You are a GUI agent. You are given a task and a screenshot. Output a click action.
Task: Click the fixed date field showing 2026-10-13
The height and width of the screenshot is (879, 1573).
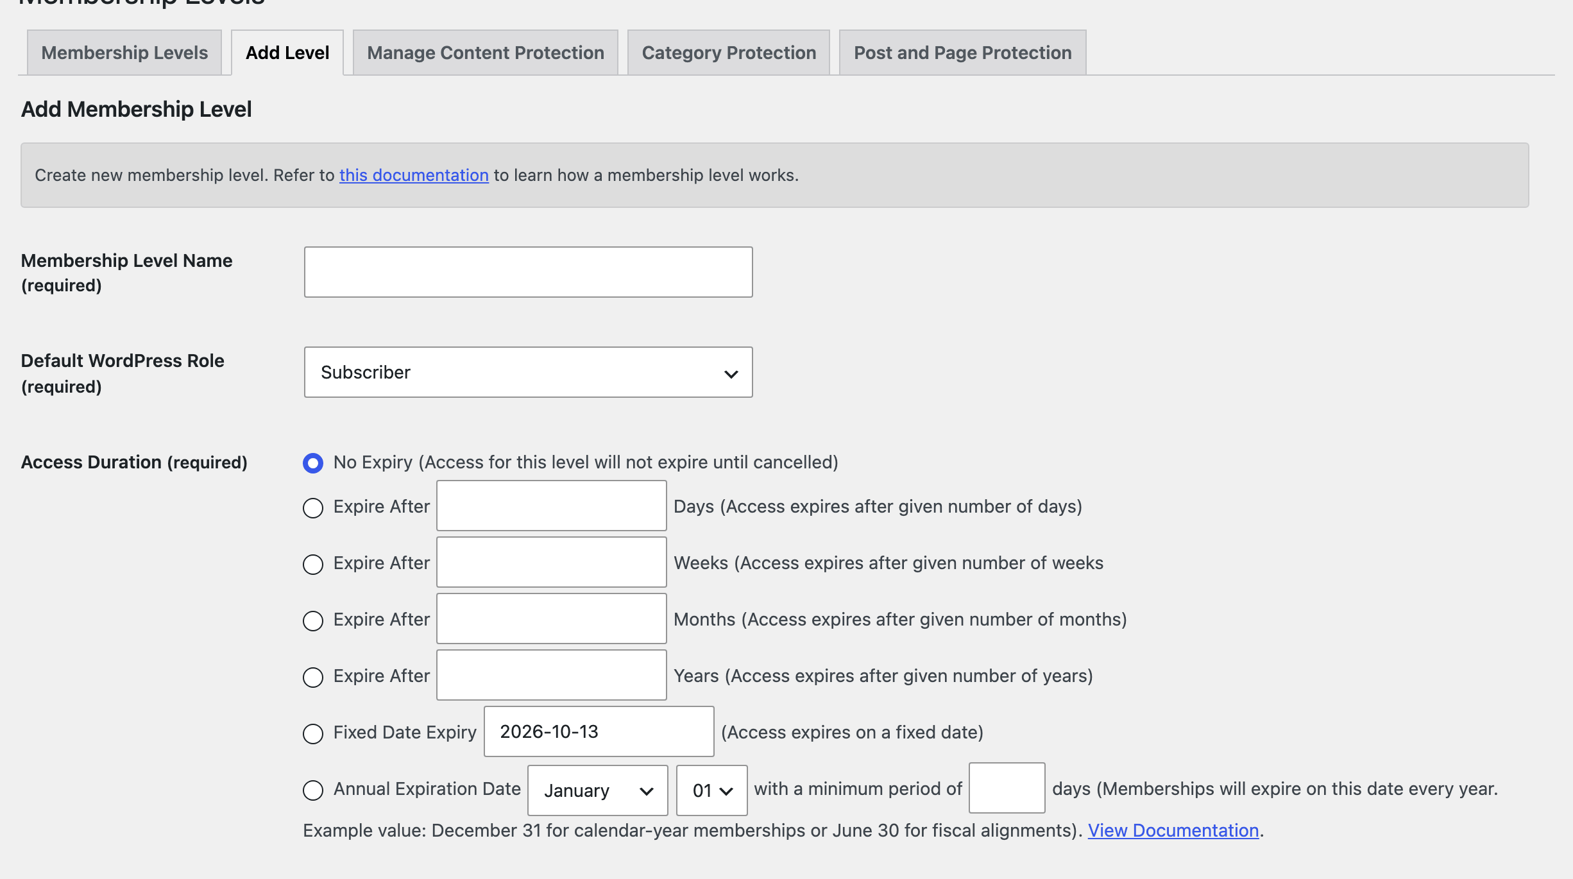click(599, 731)
